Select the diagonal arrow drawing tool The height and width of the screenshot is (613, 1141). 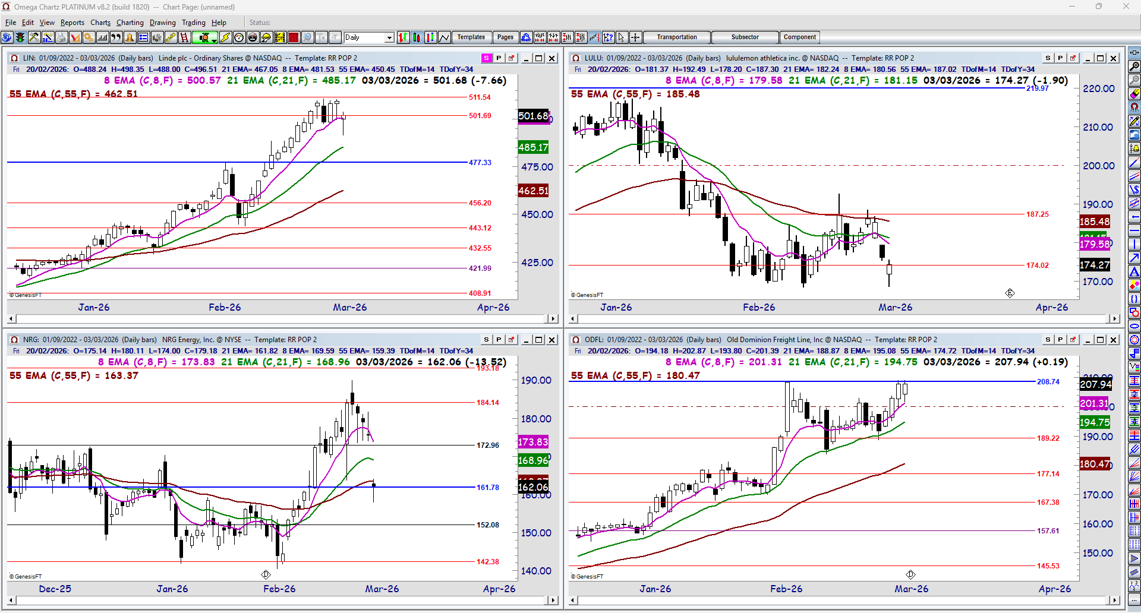tap(1134, 258)
